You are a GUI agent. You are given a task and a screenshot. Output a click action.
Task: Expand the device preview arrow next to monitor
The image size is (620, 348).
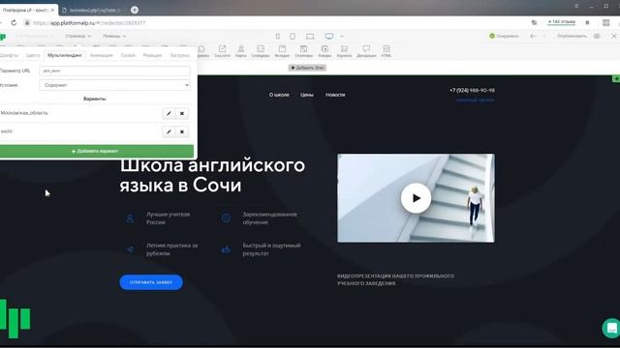(342, 37)
